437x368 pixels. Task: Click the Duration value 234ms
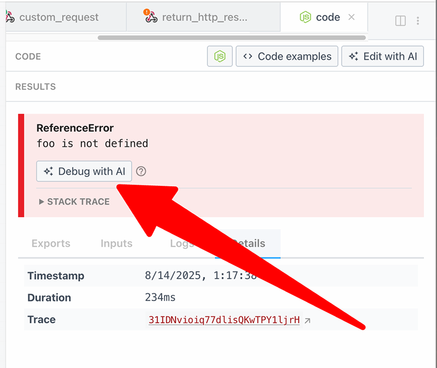point(160,298)
